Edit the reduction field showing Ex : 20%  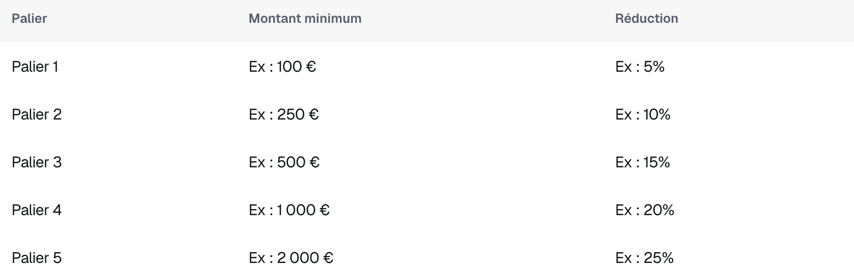[x=645, y=210]
